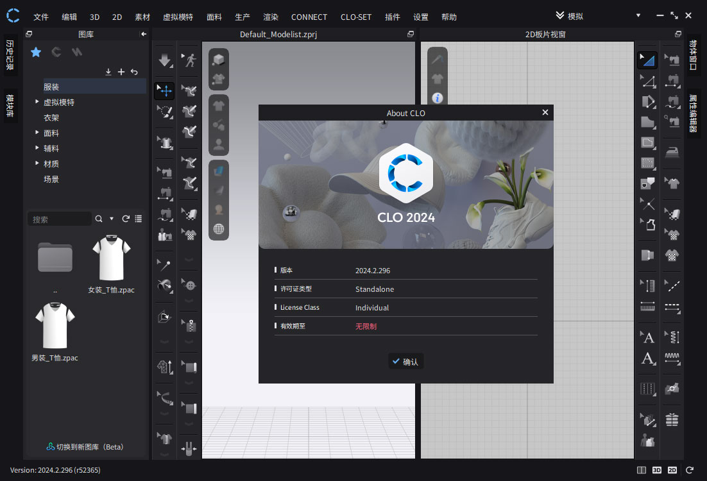Switch to 2D-only window layout
Viewport: 707px width, 481px height.
pyautogui.click(x=672, y=470)
